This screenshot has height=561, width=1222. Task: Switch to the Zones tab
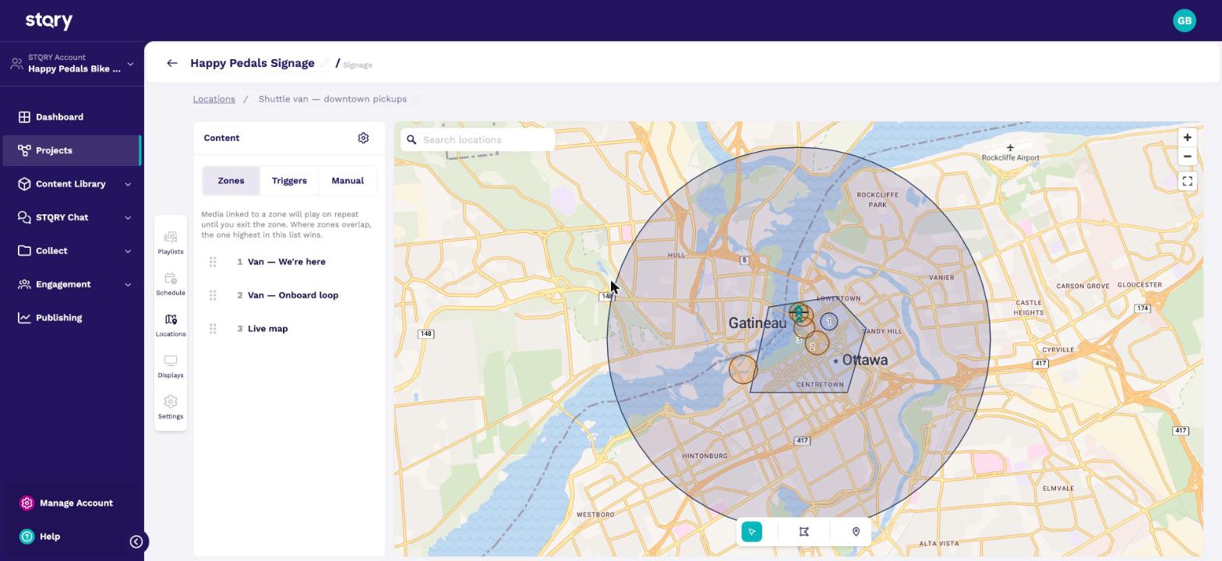pyautogui.click(x=231, y=181)
